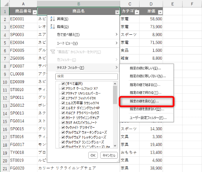Click the キャンセル button
202x172 pixels.
109,156
